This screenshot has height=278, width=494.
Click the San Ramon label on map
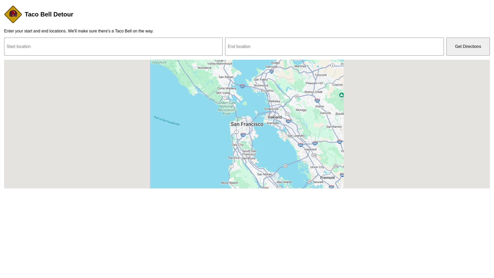pos(334,127)
